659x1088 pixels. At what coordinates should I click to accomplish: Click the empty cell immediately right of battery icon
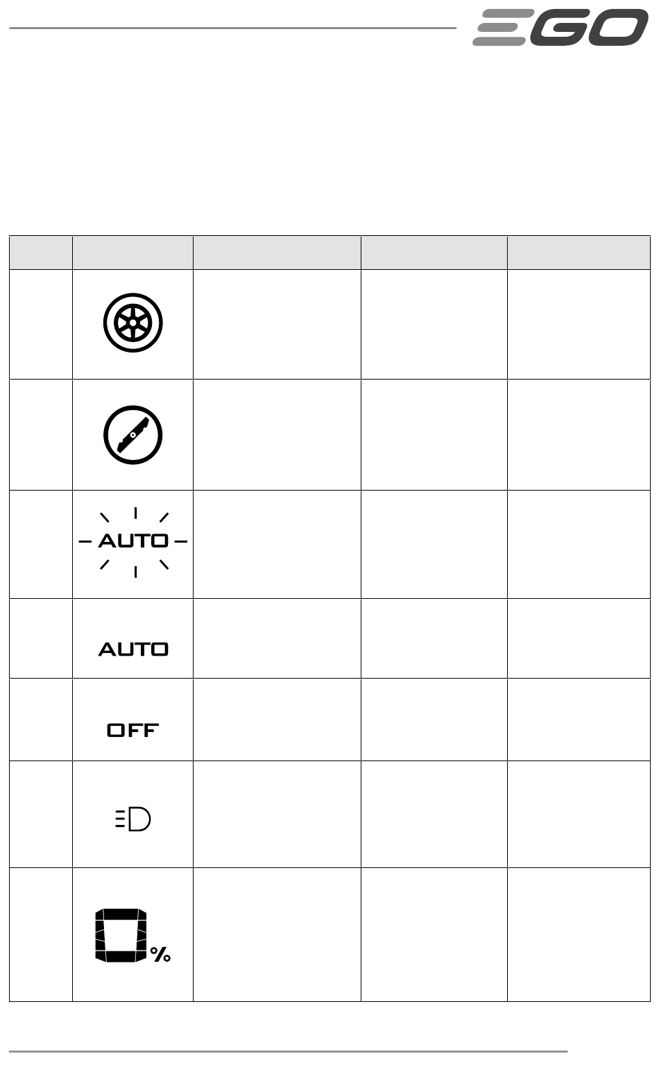pos(277,935)
